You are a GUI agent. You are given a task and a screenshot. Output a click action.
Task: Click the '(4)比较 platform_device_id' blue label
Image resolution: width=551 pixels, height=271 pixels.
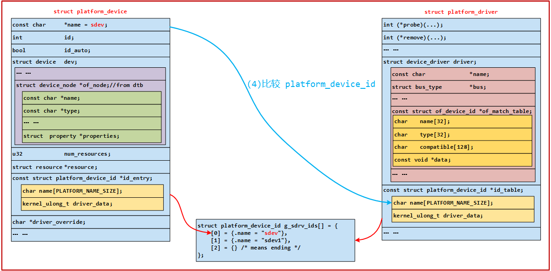tap(311, 84)
